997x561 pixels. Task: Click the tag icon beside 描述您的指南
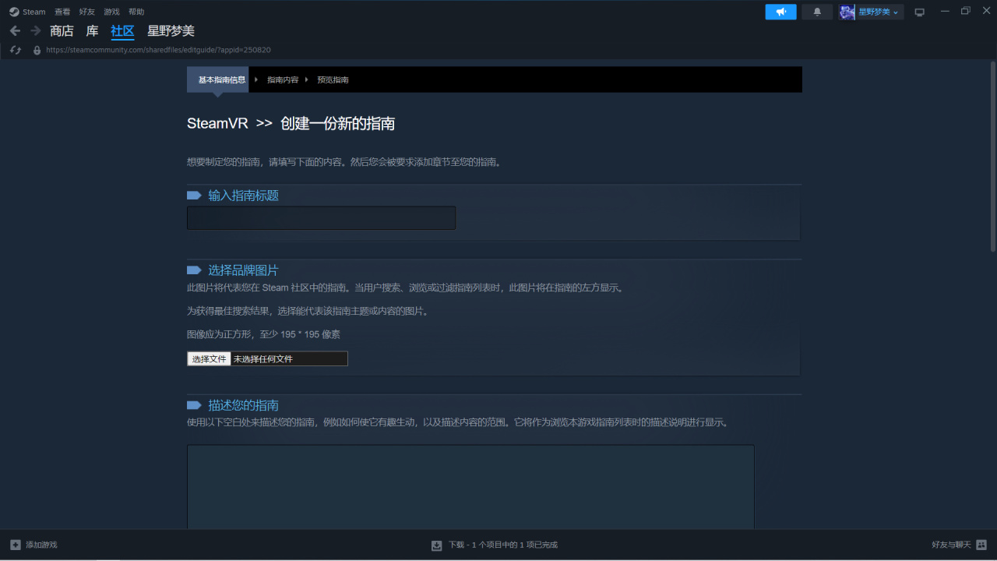click(x=194, y=405)
